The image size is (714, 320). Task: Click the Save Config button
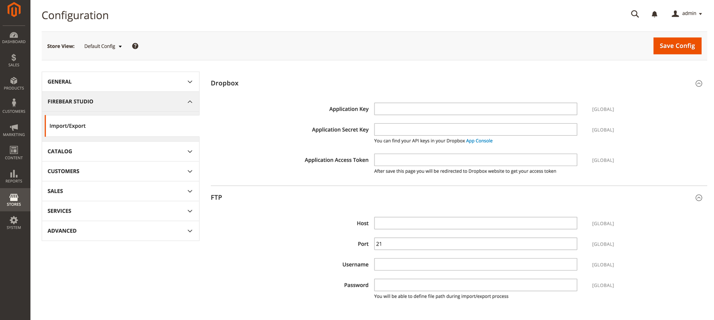click(677, 46)
